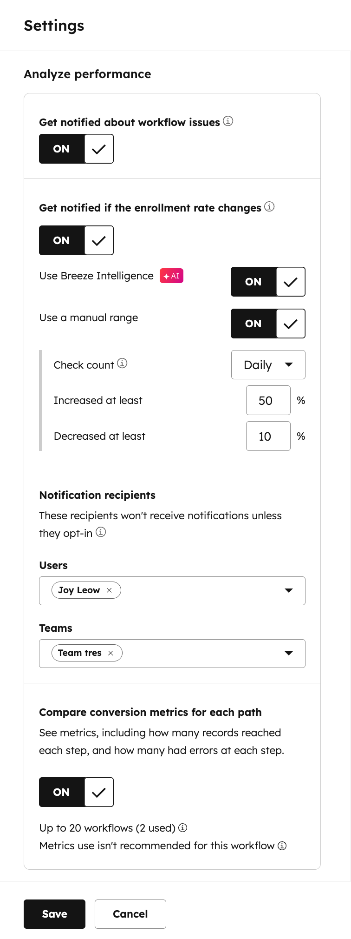Open the Check count frequency dropdown
The height and width of the screenshot is (939, 351).
268,364
